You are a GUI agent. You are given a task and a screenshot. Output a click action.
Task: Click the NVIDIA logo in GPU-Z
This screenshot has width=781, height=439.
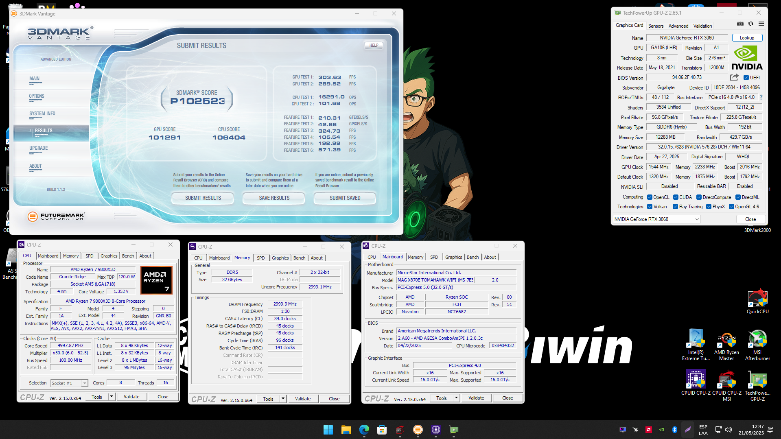(x=747, y=58)
